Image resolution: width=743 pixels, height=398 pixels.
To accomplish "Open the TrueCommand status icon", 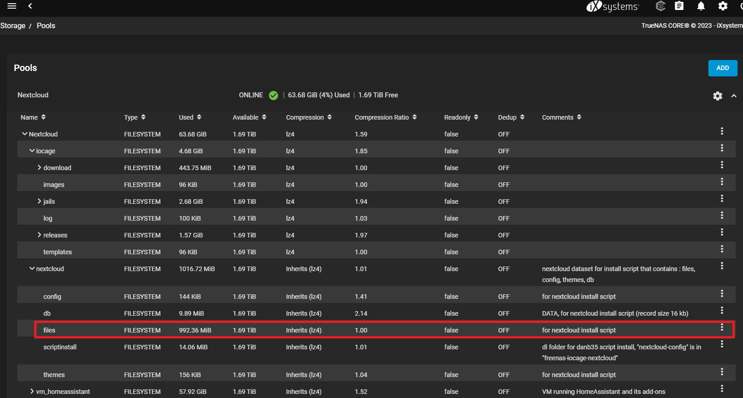I will tap(660, 6).
